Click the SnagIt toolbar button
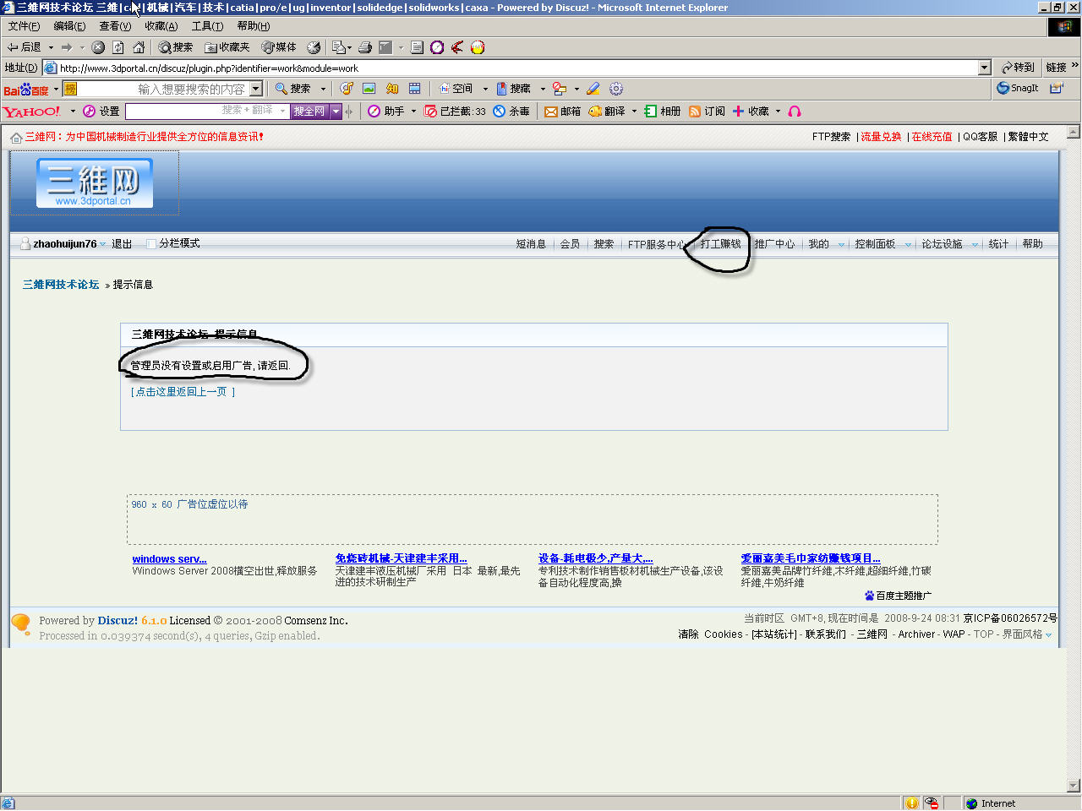Image resolution: width=1082 pixels, height=811 pixels. tap(1018, 88)
